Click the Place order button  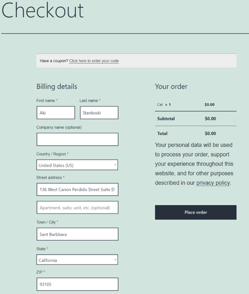click(x=196, y=212)
